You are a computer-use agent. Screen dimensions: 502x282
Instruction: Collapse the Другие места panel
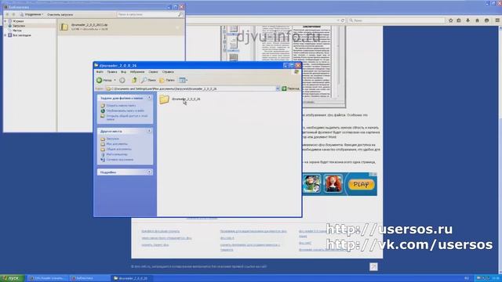point(149,131)
